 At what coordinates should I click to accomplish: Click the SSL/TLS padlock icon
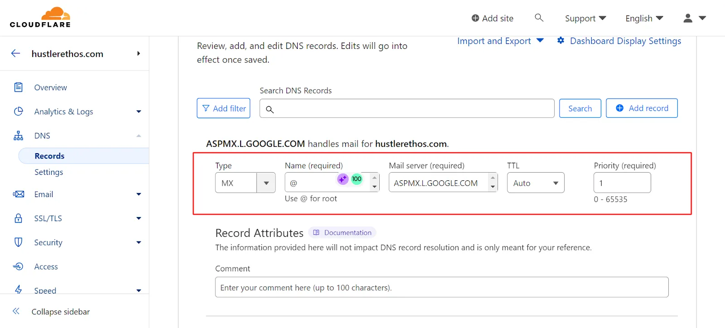[x=18, y=218]
